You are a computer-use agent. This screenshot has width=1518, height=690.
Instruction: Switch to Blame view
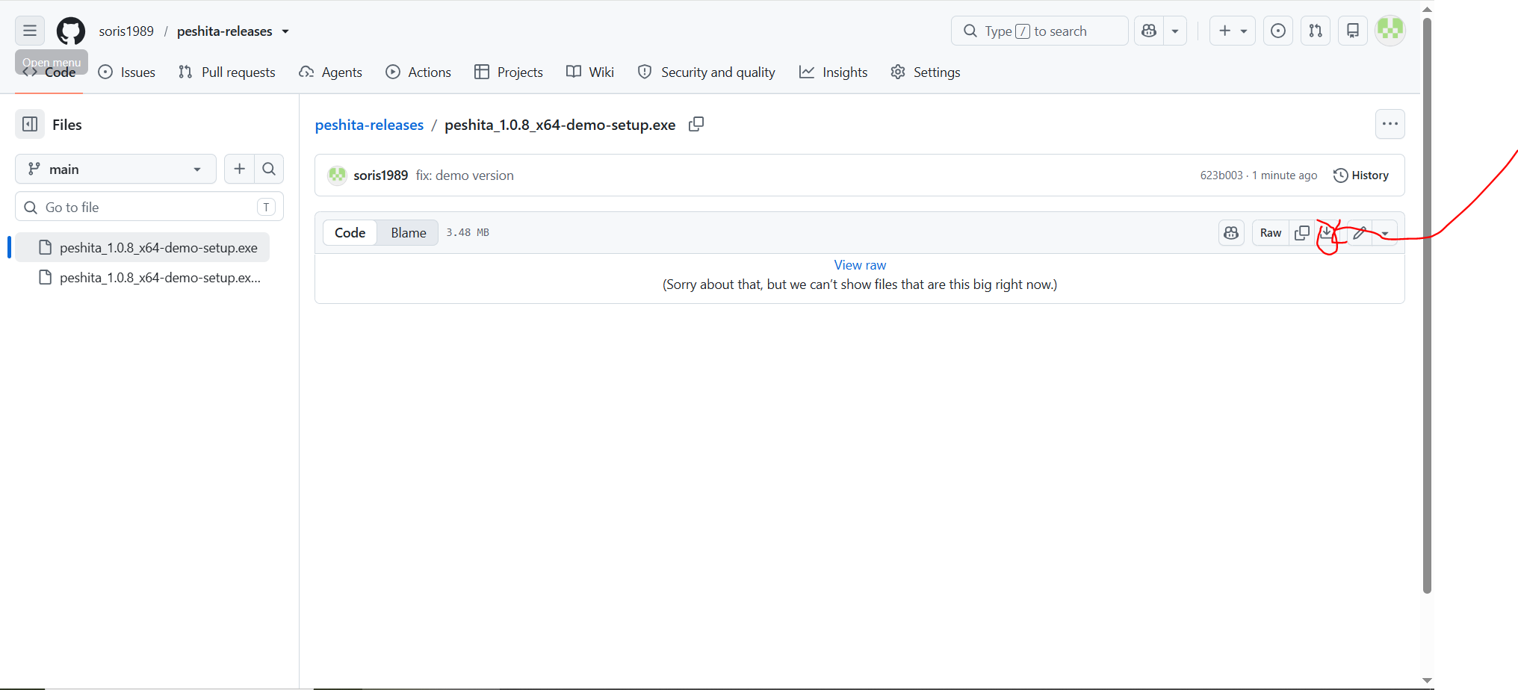(409, 233)
